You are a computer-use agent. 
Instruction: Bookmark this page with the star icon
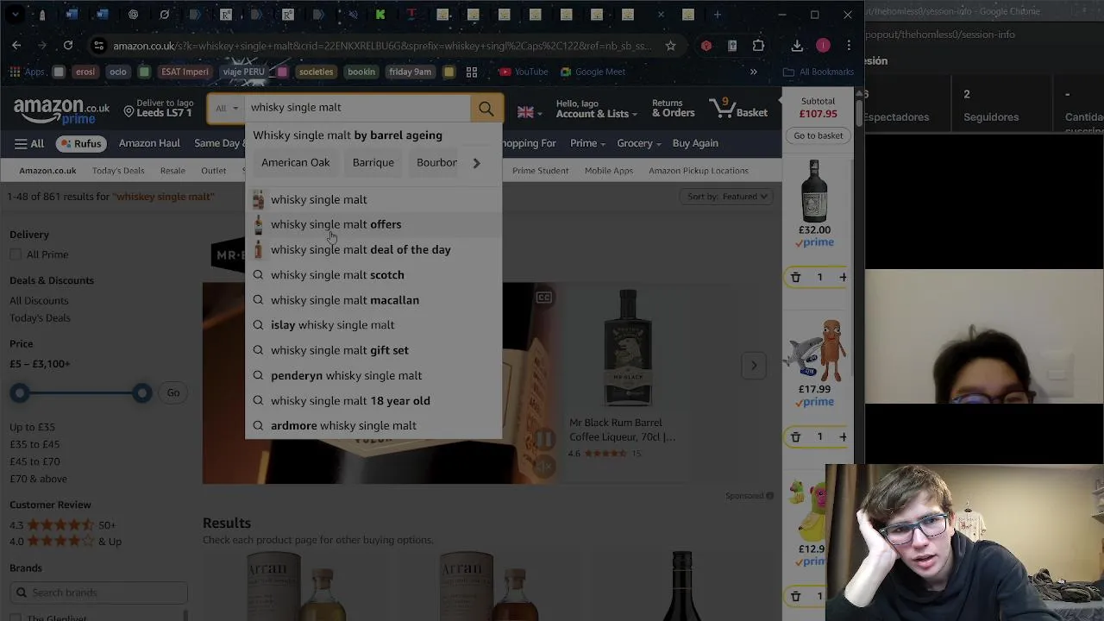[670, 46]
